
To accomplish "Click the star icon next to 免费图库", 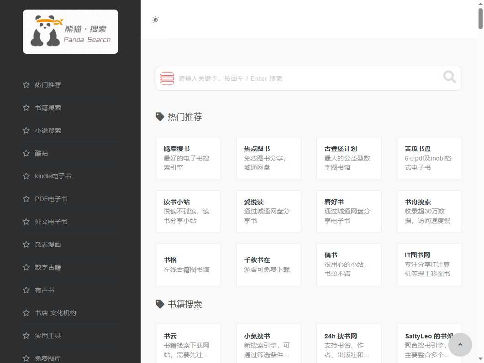I will (x=26, y=358).
